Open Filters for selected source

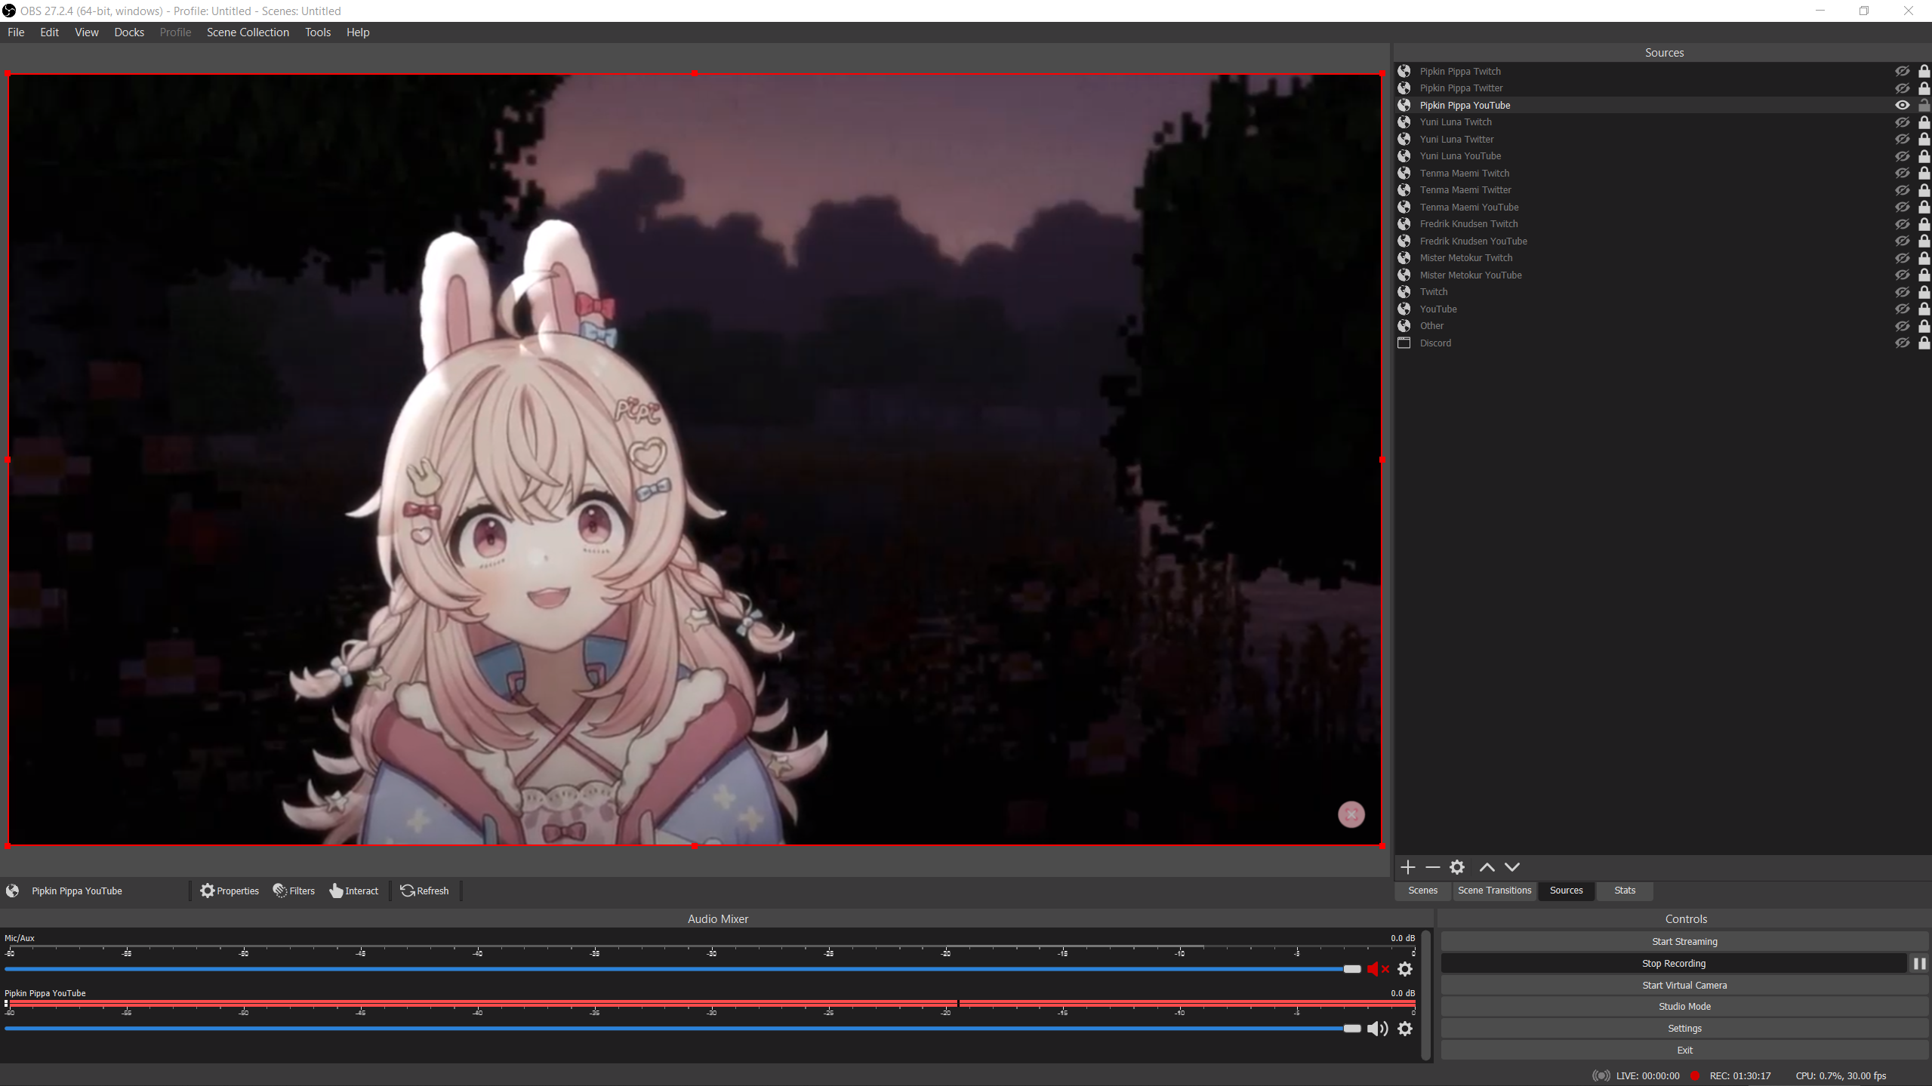click(294, 891)
